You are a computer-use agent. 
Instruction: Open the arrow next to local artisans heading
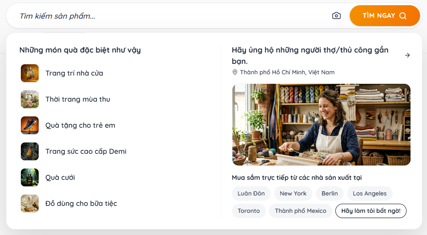pyautogui.click(x=407, y=55)
